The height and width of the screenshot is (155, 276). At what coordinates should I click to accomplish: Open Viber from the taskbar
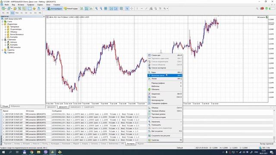point(46,152)
